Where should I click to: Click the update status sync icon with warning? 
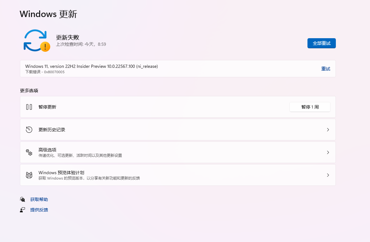point(37,40)
